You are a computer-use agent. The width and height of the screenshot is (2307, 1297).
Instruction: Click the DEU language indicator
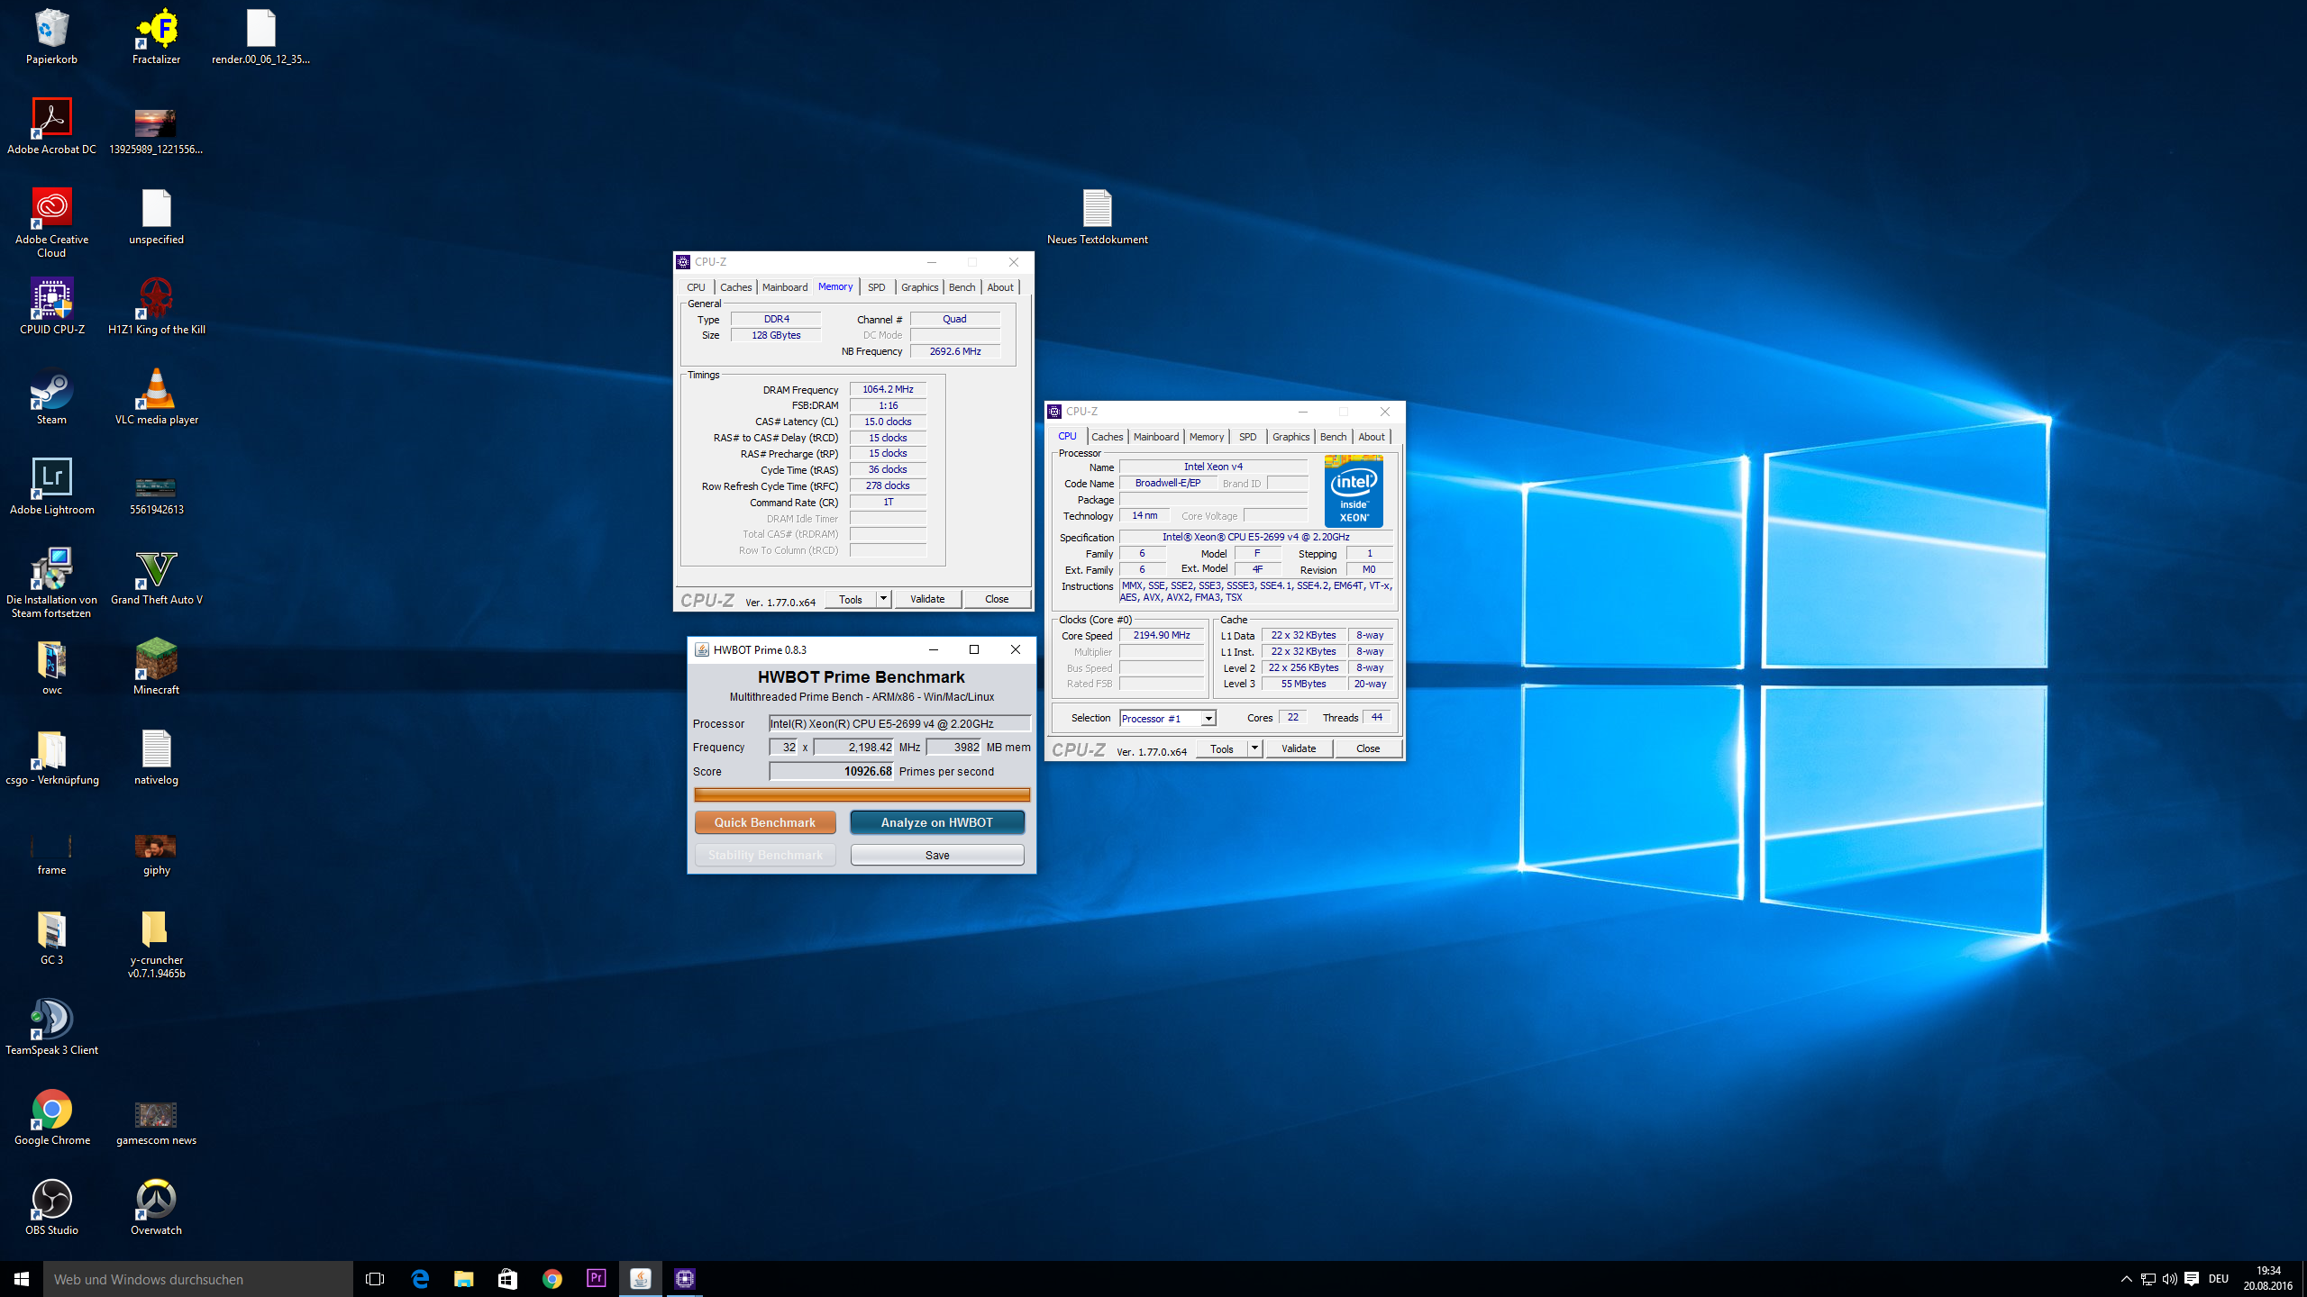2219,1279
